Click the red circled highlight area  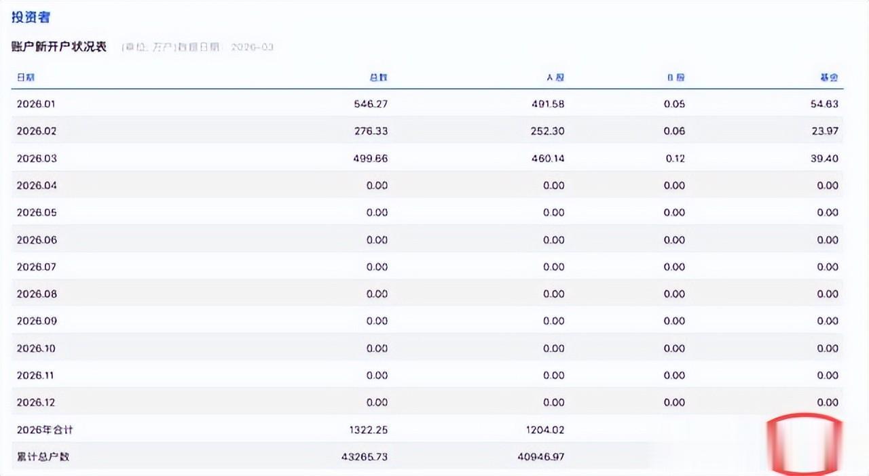coord(805,443)
